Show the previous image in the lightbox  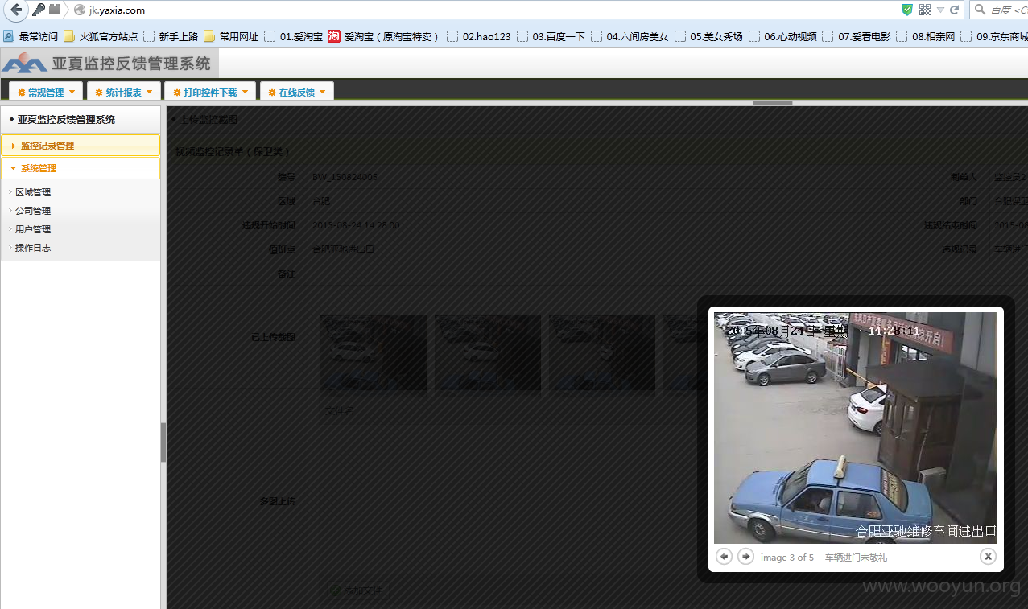(724, 557)
